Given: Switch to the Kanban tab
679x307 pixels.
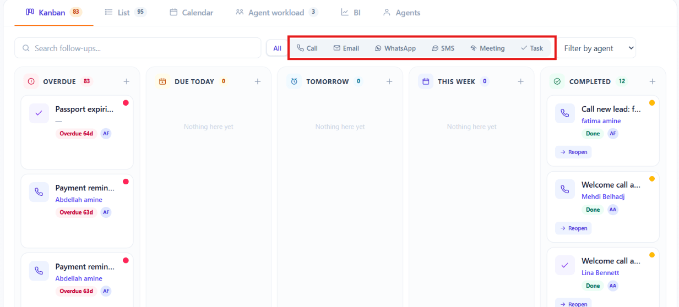Looking at the screenshot, I should [x=54, y=12].
